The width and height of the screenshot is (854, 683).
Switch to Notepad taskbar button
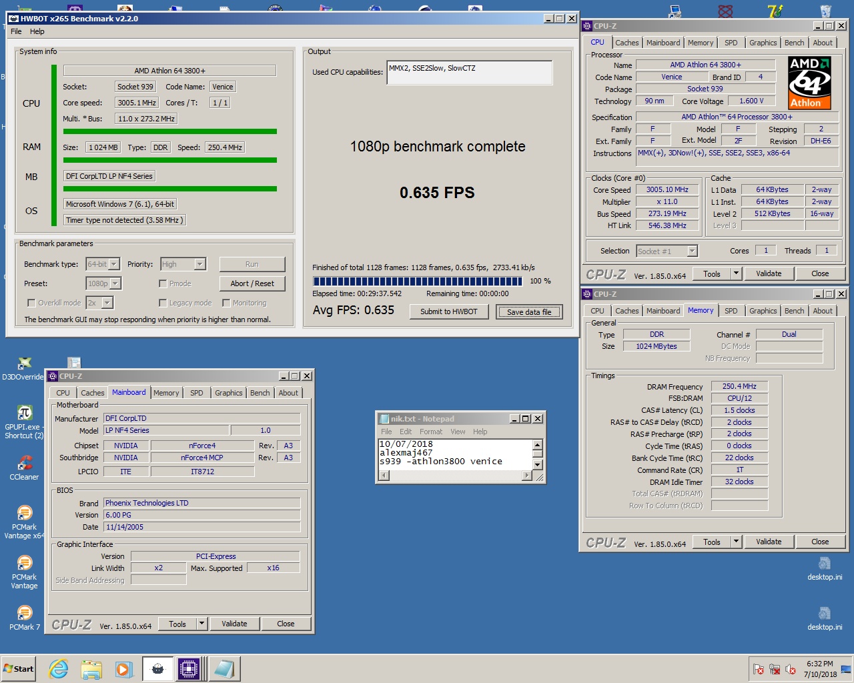pos(224,668)
